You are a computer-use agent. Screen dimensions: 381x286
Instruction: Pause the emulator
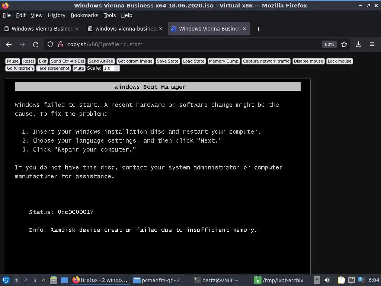[13, 61]
